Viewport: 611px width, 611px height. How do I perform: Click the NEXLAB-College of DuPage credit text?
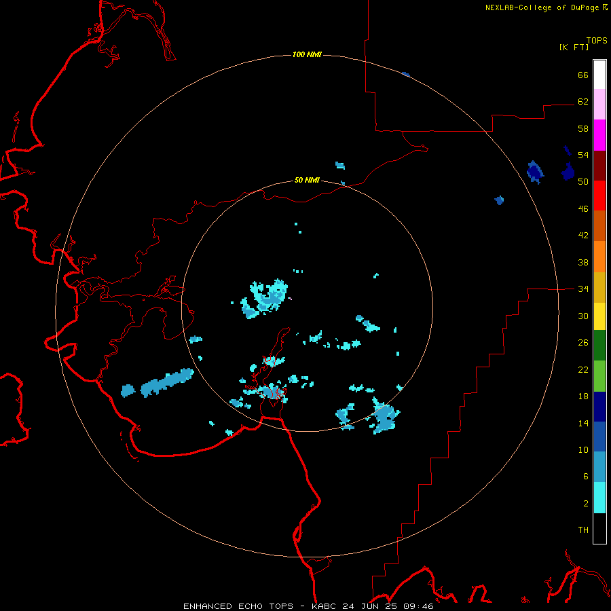542,7
